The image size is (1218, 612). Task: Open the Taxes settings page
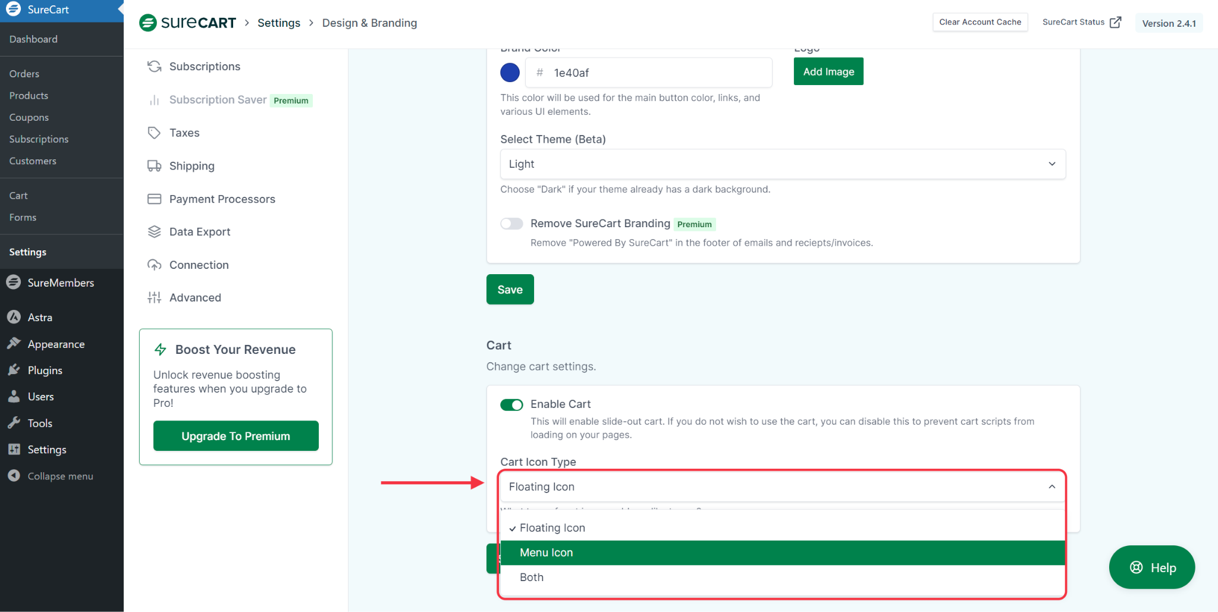[184, 133]
